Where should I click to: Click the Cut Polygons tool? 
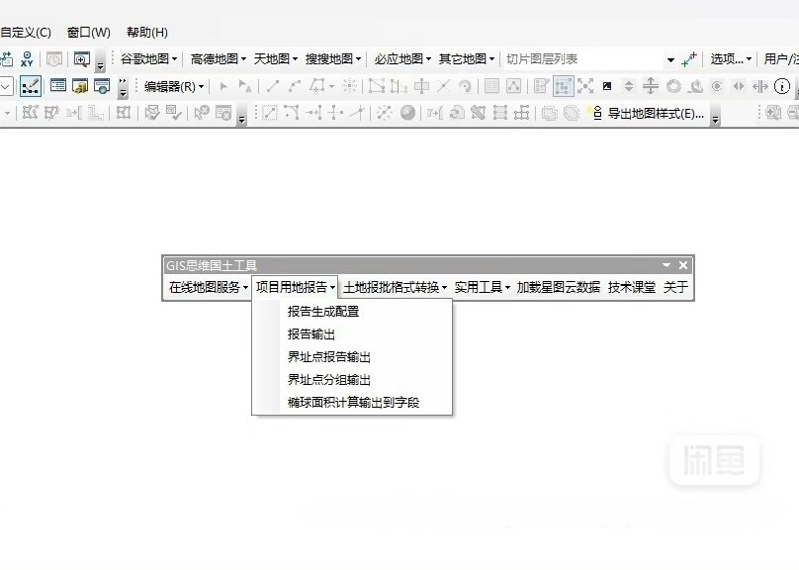(421, 86)
